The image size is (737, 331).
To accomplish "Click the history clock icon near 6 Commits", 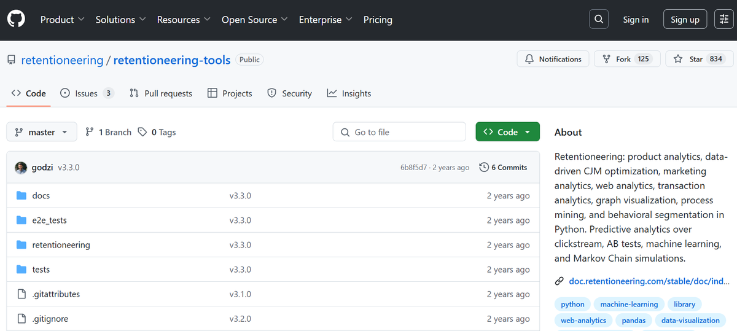I will click(484, 167).
